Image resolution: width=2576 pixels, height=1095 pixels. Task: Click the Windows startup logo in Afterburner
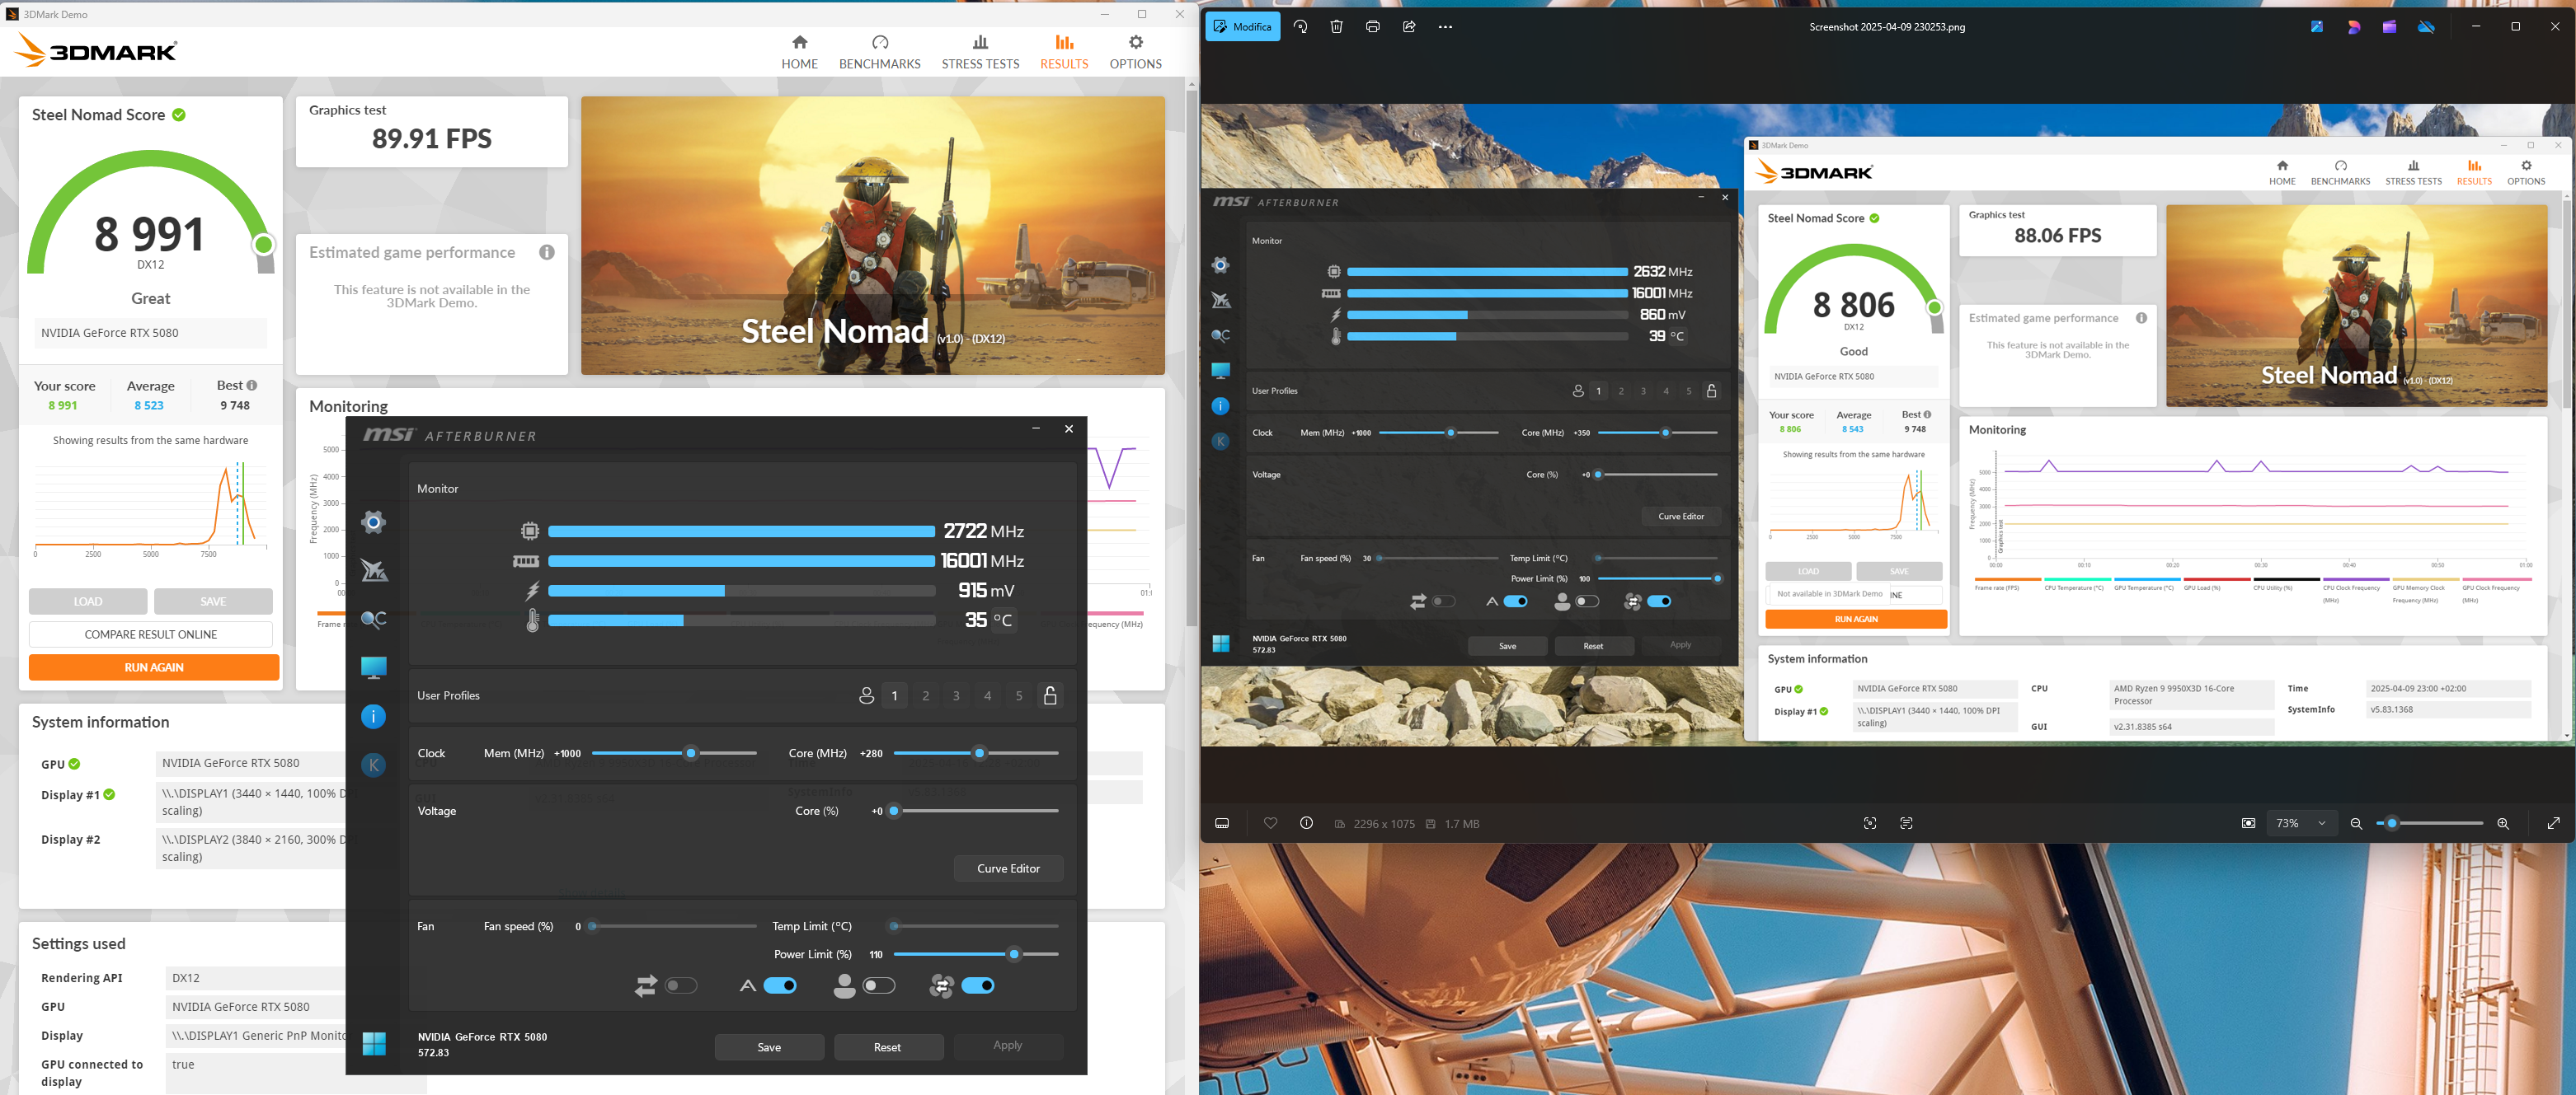pos(374,1044)
